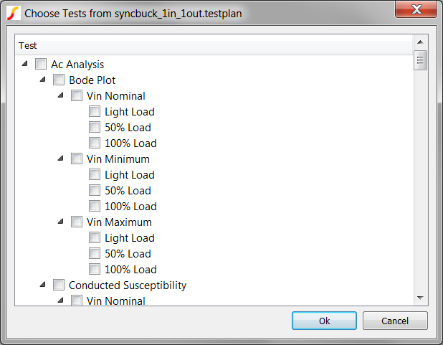Select 50% Load under Vin Maximum
443x345 pixels.
click(95, 254)
